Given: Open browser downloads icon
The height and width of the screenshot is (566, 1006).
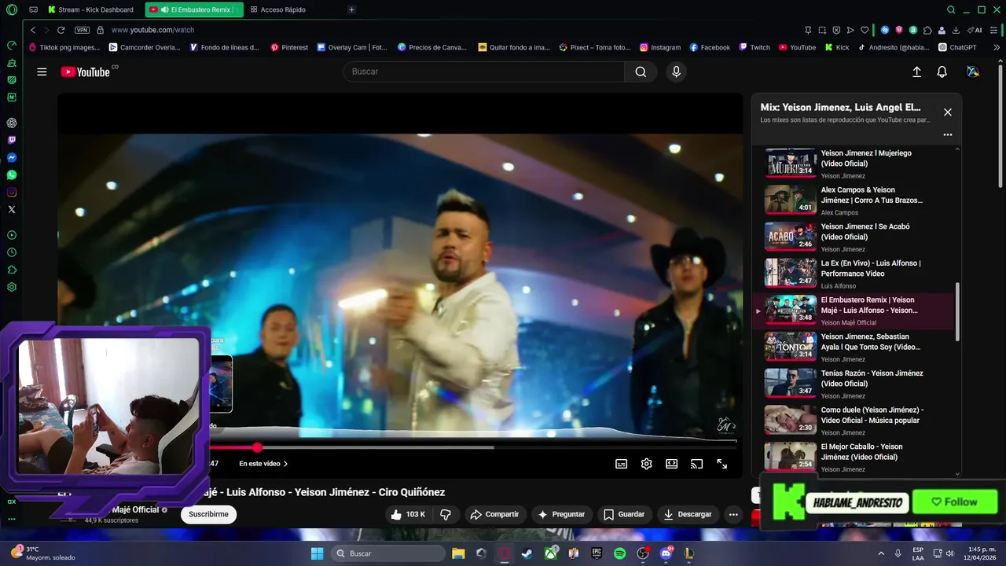Looking at the screenshot, I should point(956,30).
